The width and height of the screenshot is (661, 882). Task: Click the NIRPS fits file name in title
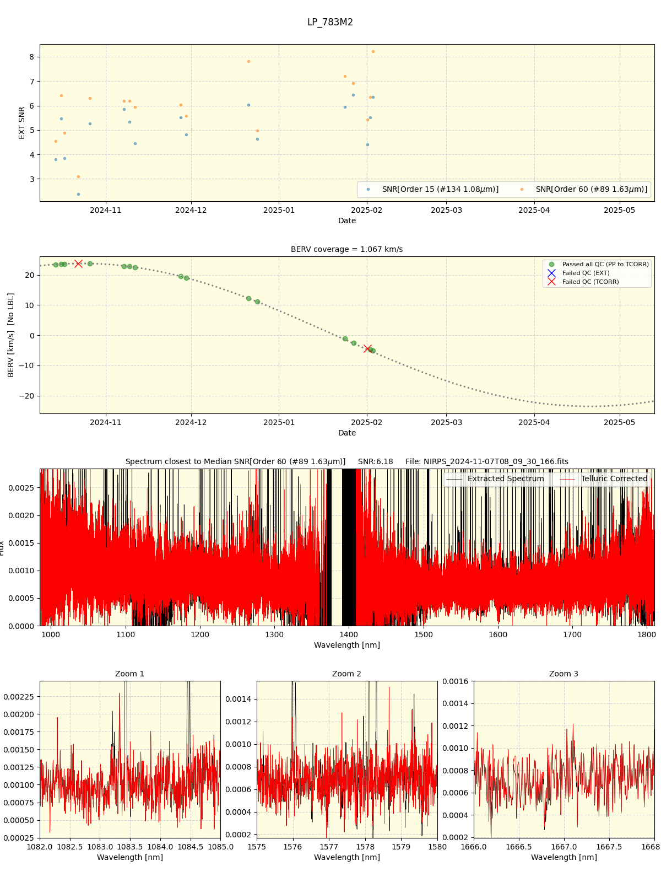click(x=496, y=462)
